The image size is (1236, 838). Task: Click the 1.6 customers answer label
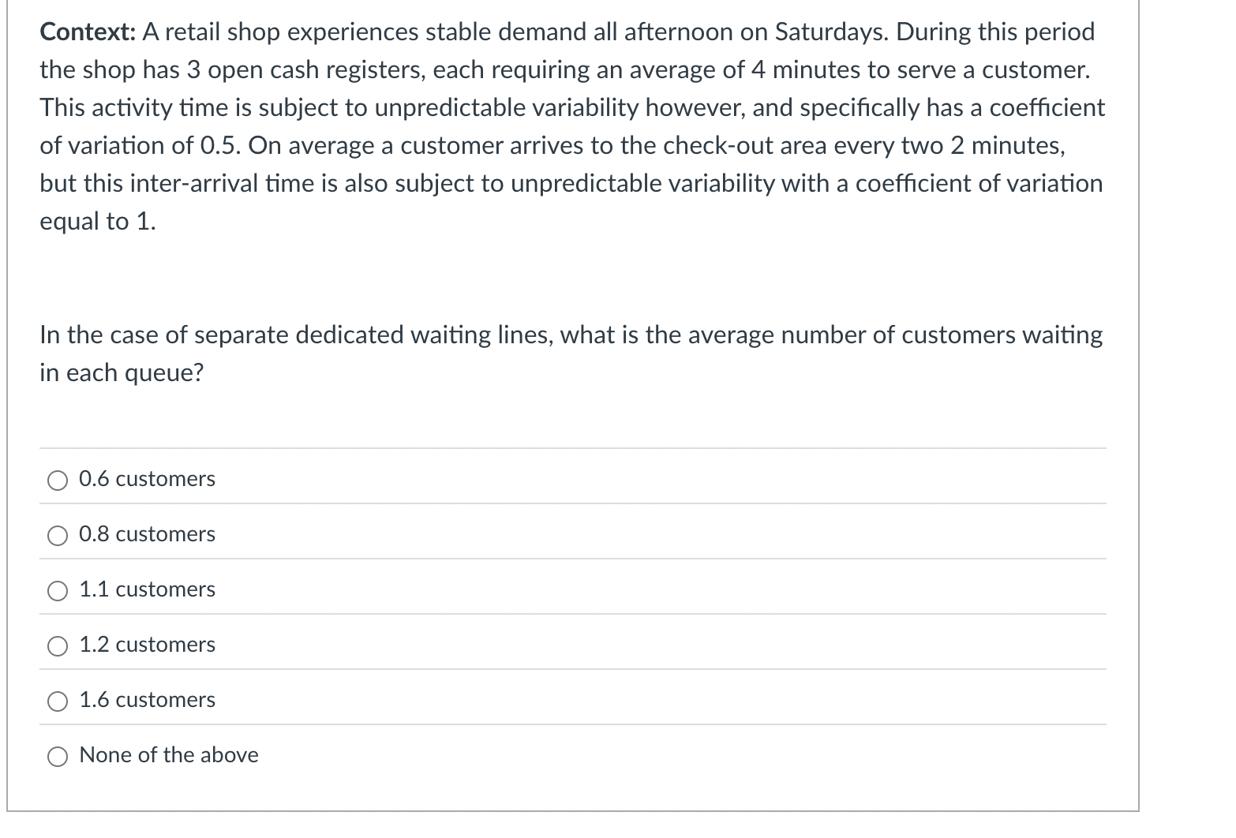click(147, 701)
